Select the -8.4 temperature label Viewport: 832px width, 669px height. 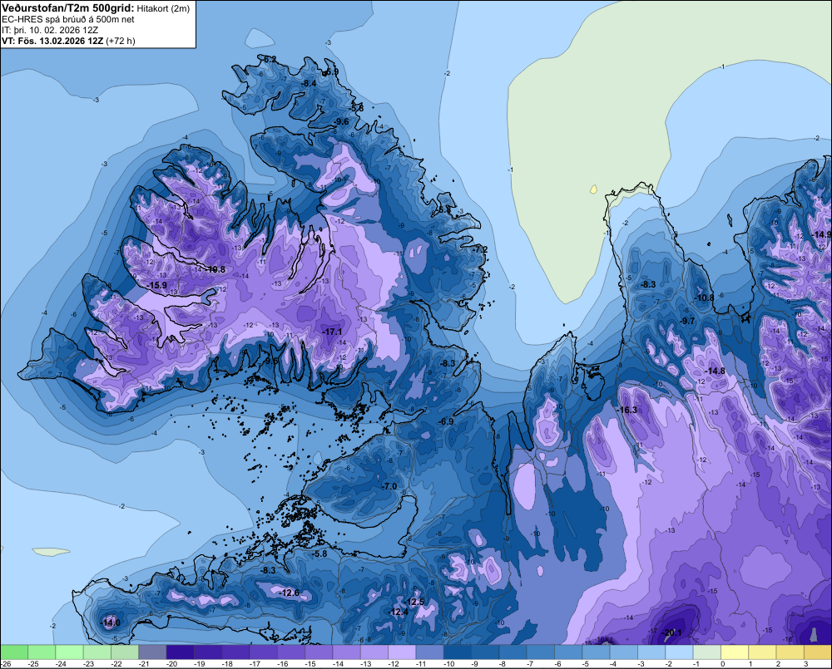tap(309, 83)
